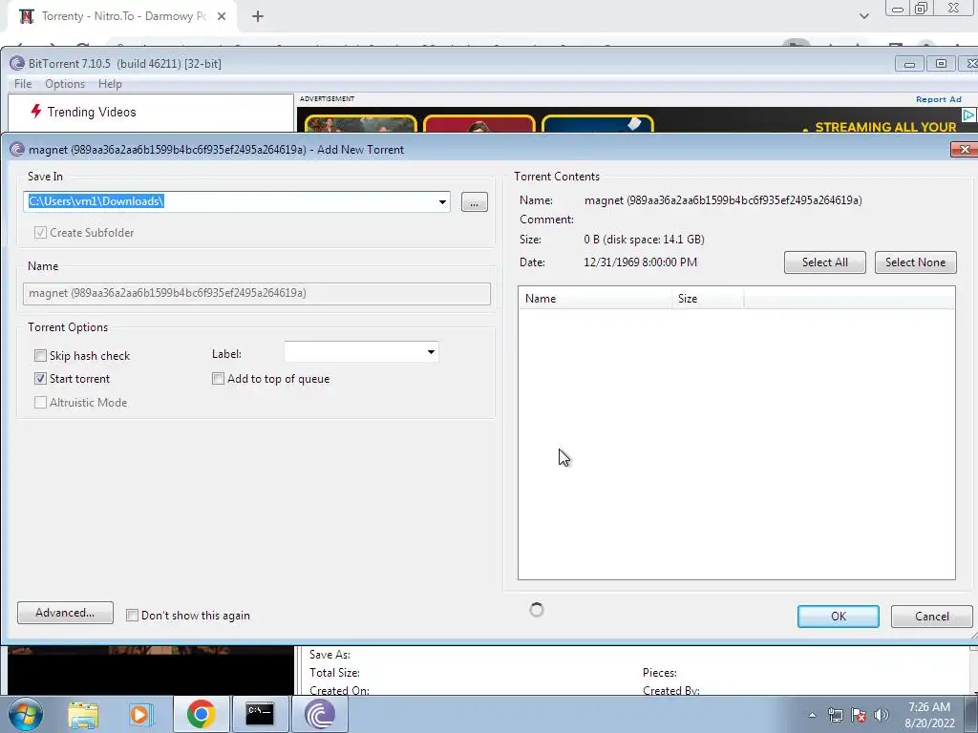Open the network tray icon
This screenshot has height=733, width=978.
(x=835, y=715)
